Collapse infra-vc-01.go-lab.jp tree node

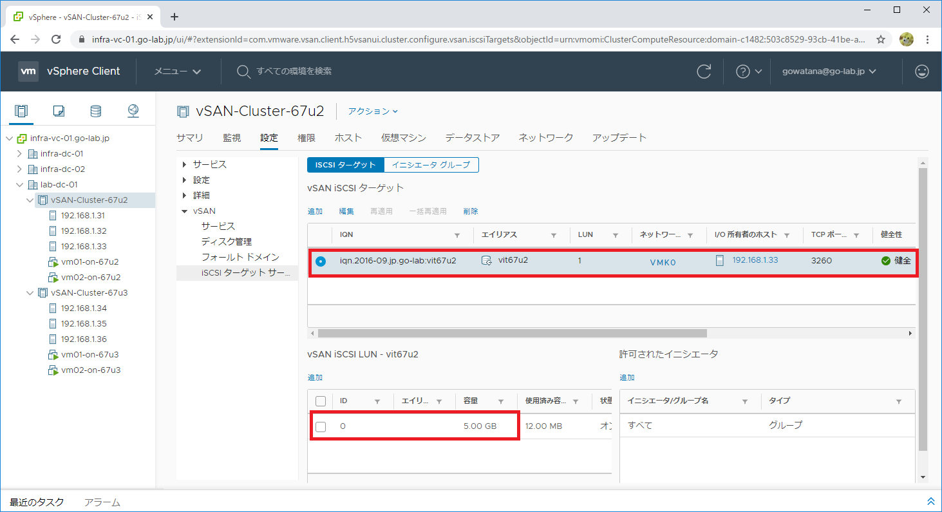coord(9,138)
